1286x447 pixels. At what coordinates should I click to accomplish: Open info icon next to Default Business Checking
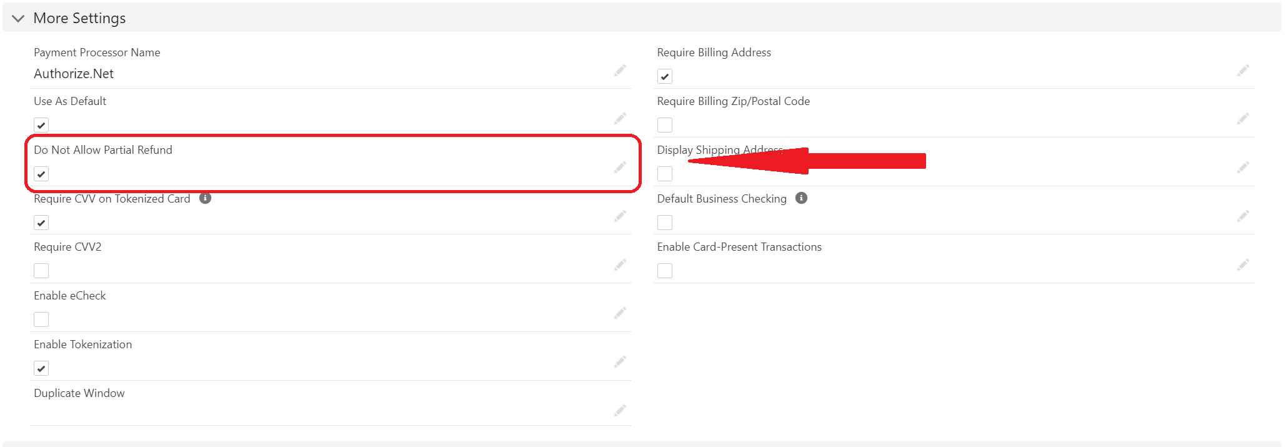click(x=801, y=198)
